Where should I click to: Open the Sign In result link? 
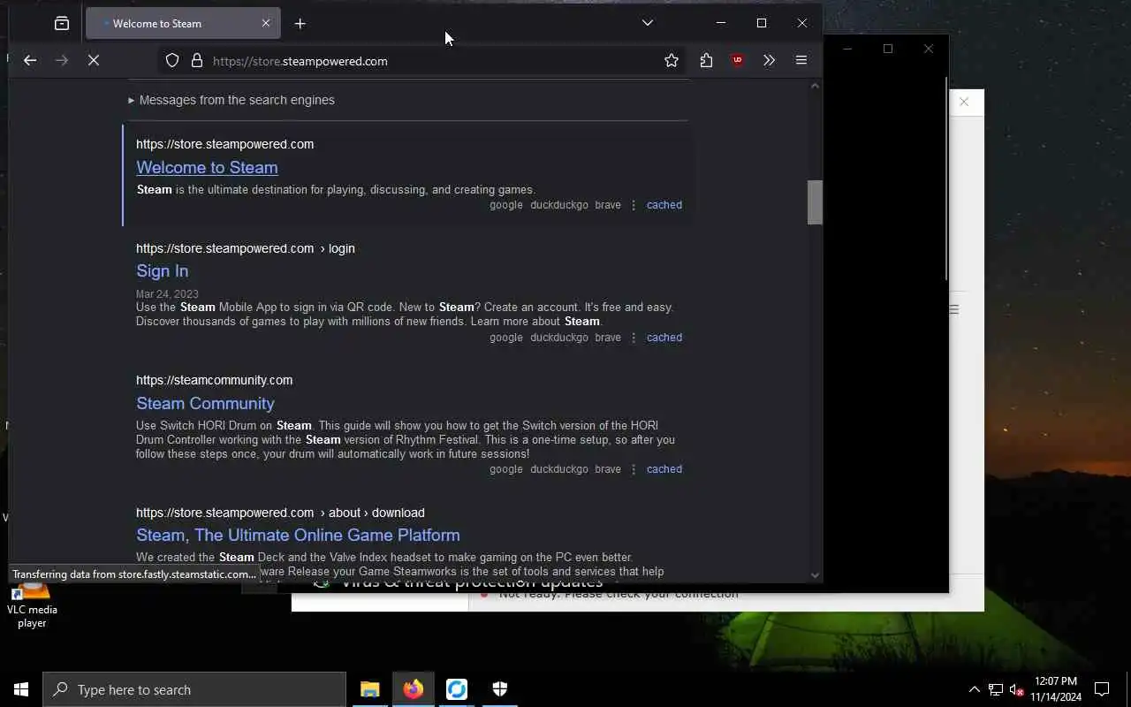(x=162, y=270)
